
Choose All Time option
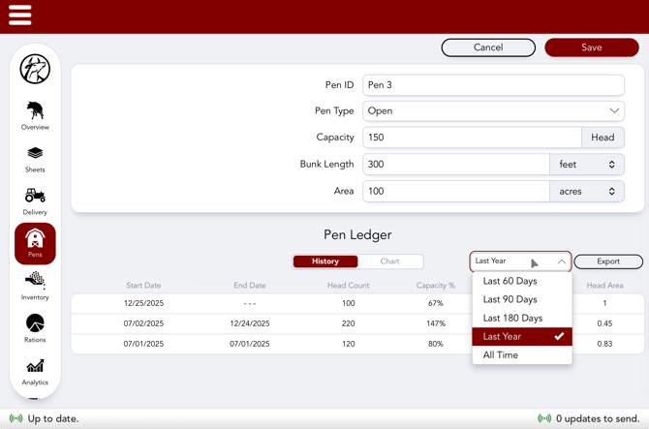tap(522, 355)
